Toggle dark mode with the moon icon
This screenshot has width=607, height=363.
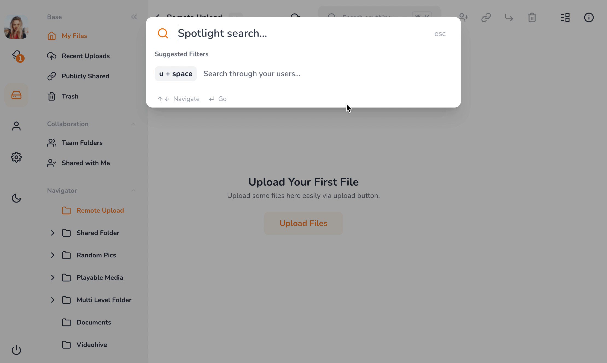(x=16, y=198)
